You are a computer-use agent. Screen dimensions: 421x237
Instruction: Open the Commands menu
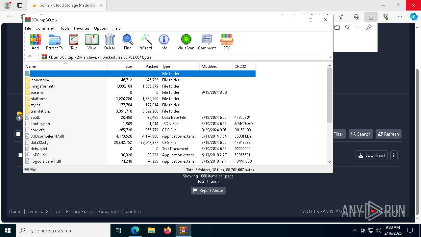[46, 28]
